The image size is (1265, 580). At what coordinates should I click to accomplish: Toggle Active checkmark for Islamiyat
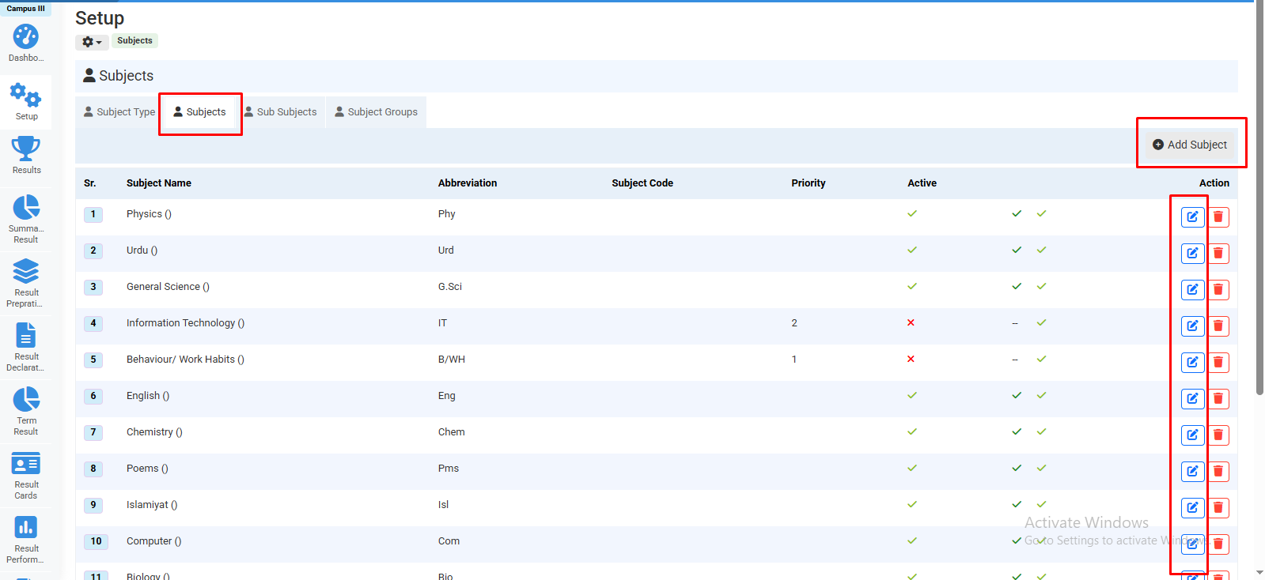tap(912, 504)
